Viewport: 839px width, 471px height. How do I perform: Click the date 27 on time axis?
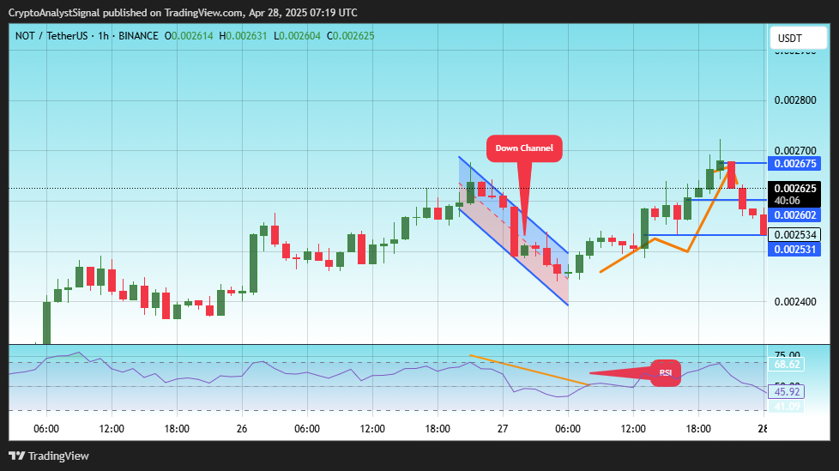pos(503,429)
